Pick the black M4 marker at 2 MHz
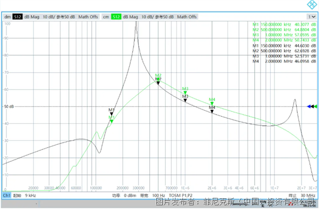Image resolution: width=319 pixels, height=209 pixels. [212, 111]
